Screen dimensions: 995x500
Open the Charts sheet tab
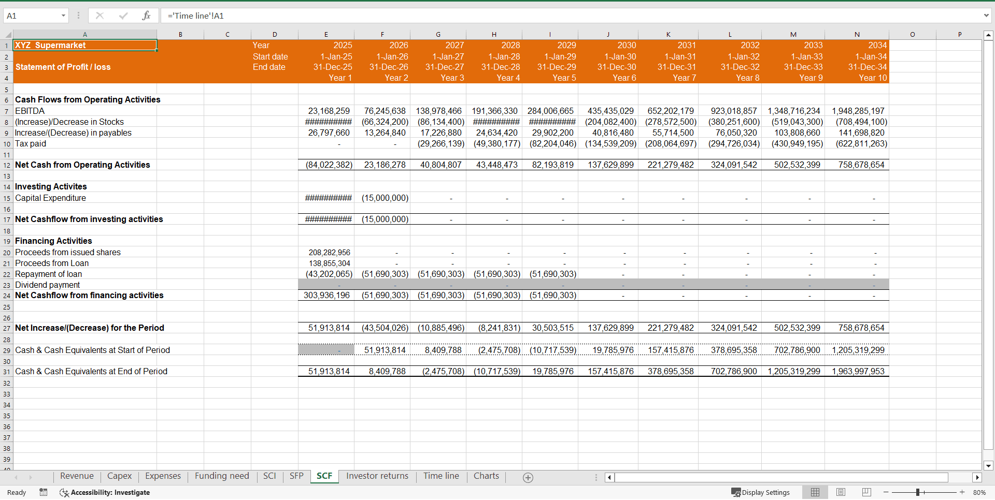click(x=486, y=476)
